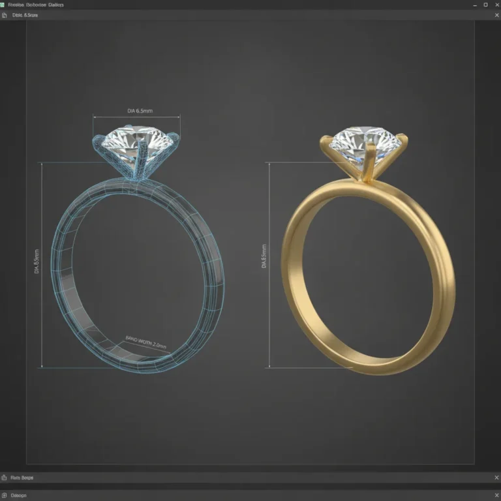This screenshot has width=501, height=501.
Task: Click the panel icon beside "Rats Beape"
Action: click(4, 478)
